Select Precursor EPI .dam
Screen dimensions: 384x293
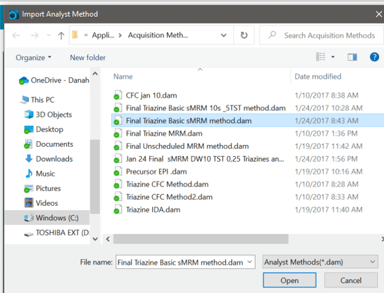tap(156, 172)
